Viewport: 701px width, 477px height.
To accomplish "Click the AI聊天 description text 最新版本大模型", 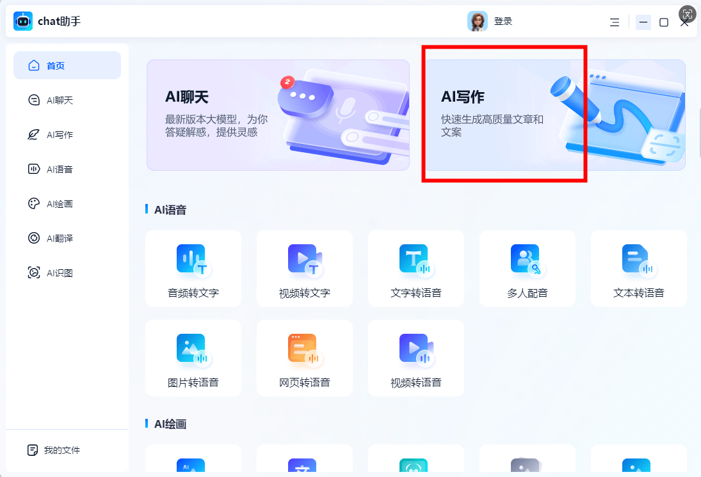I will (x=216, y=125).
